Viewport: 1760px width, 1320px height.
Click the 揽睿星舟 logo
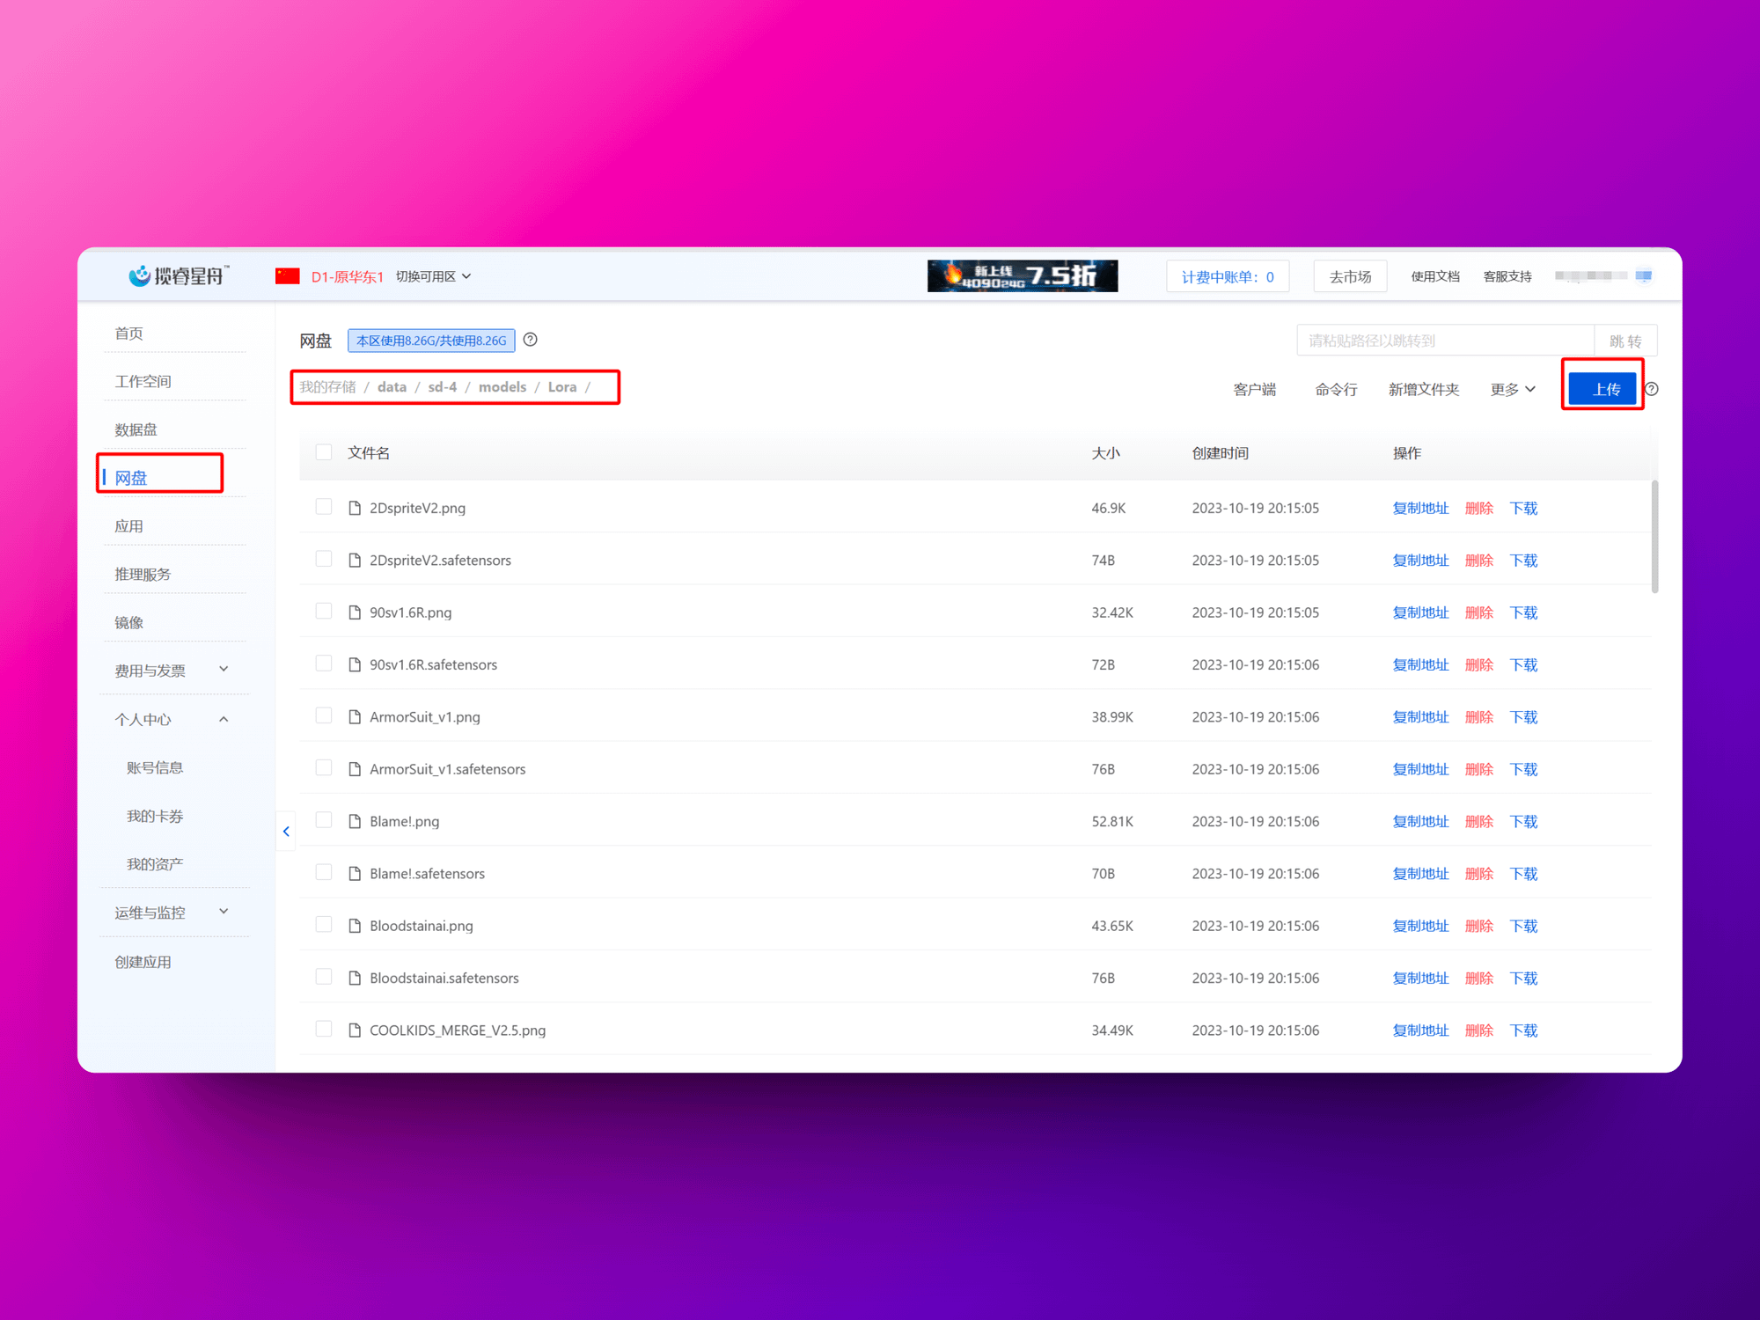point(179,276)
